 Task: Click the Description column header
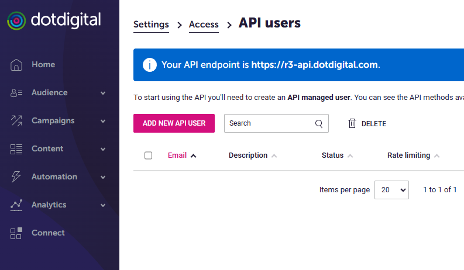[248, 155]
